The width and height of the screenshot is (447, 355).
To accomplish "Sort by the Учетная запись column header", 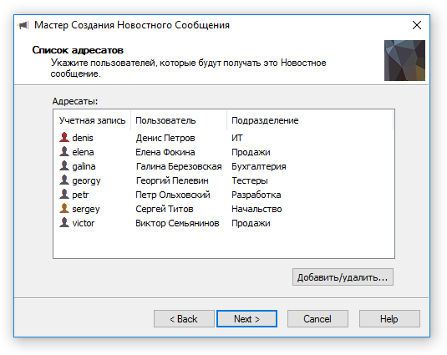I will pos(92,120).
